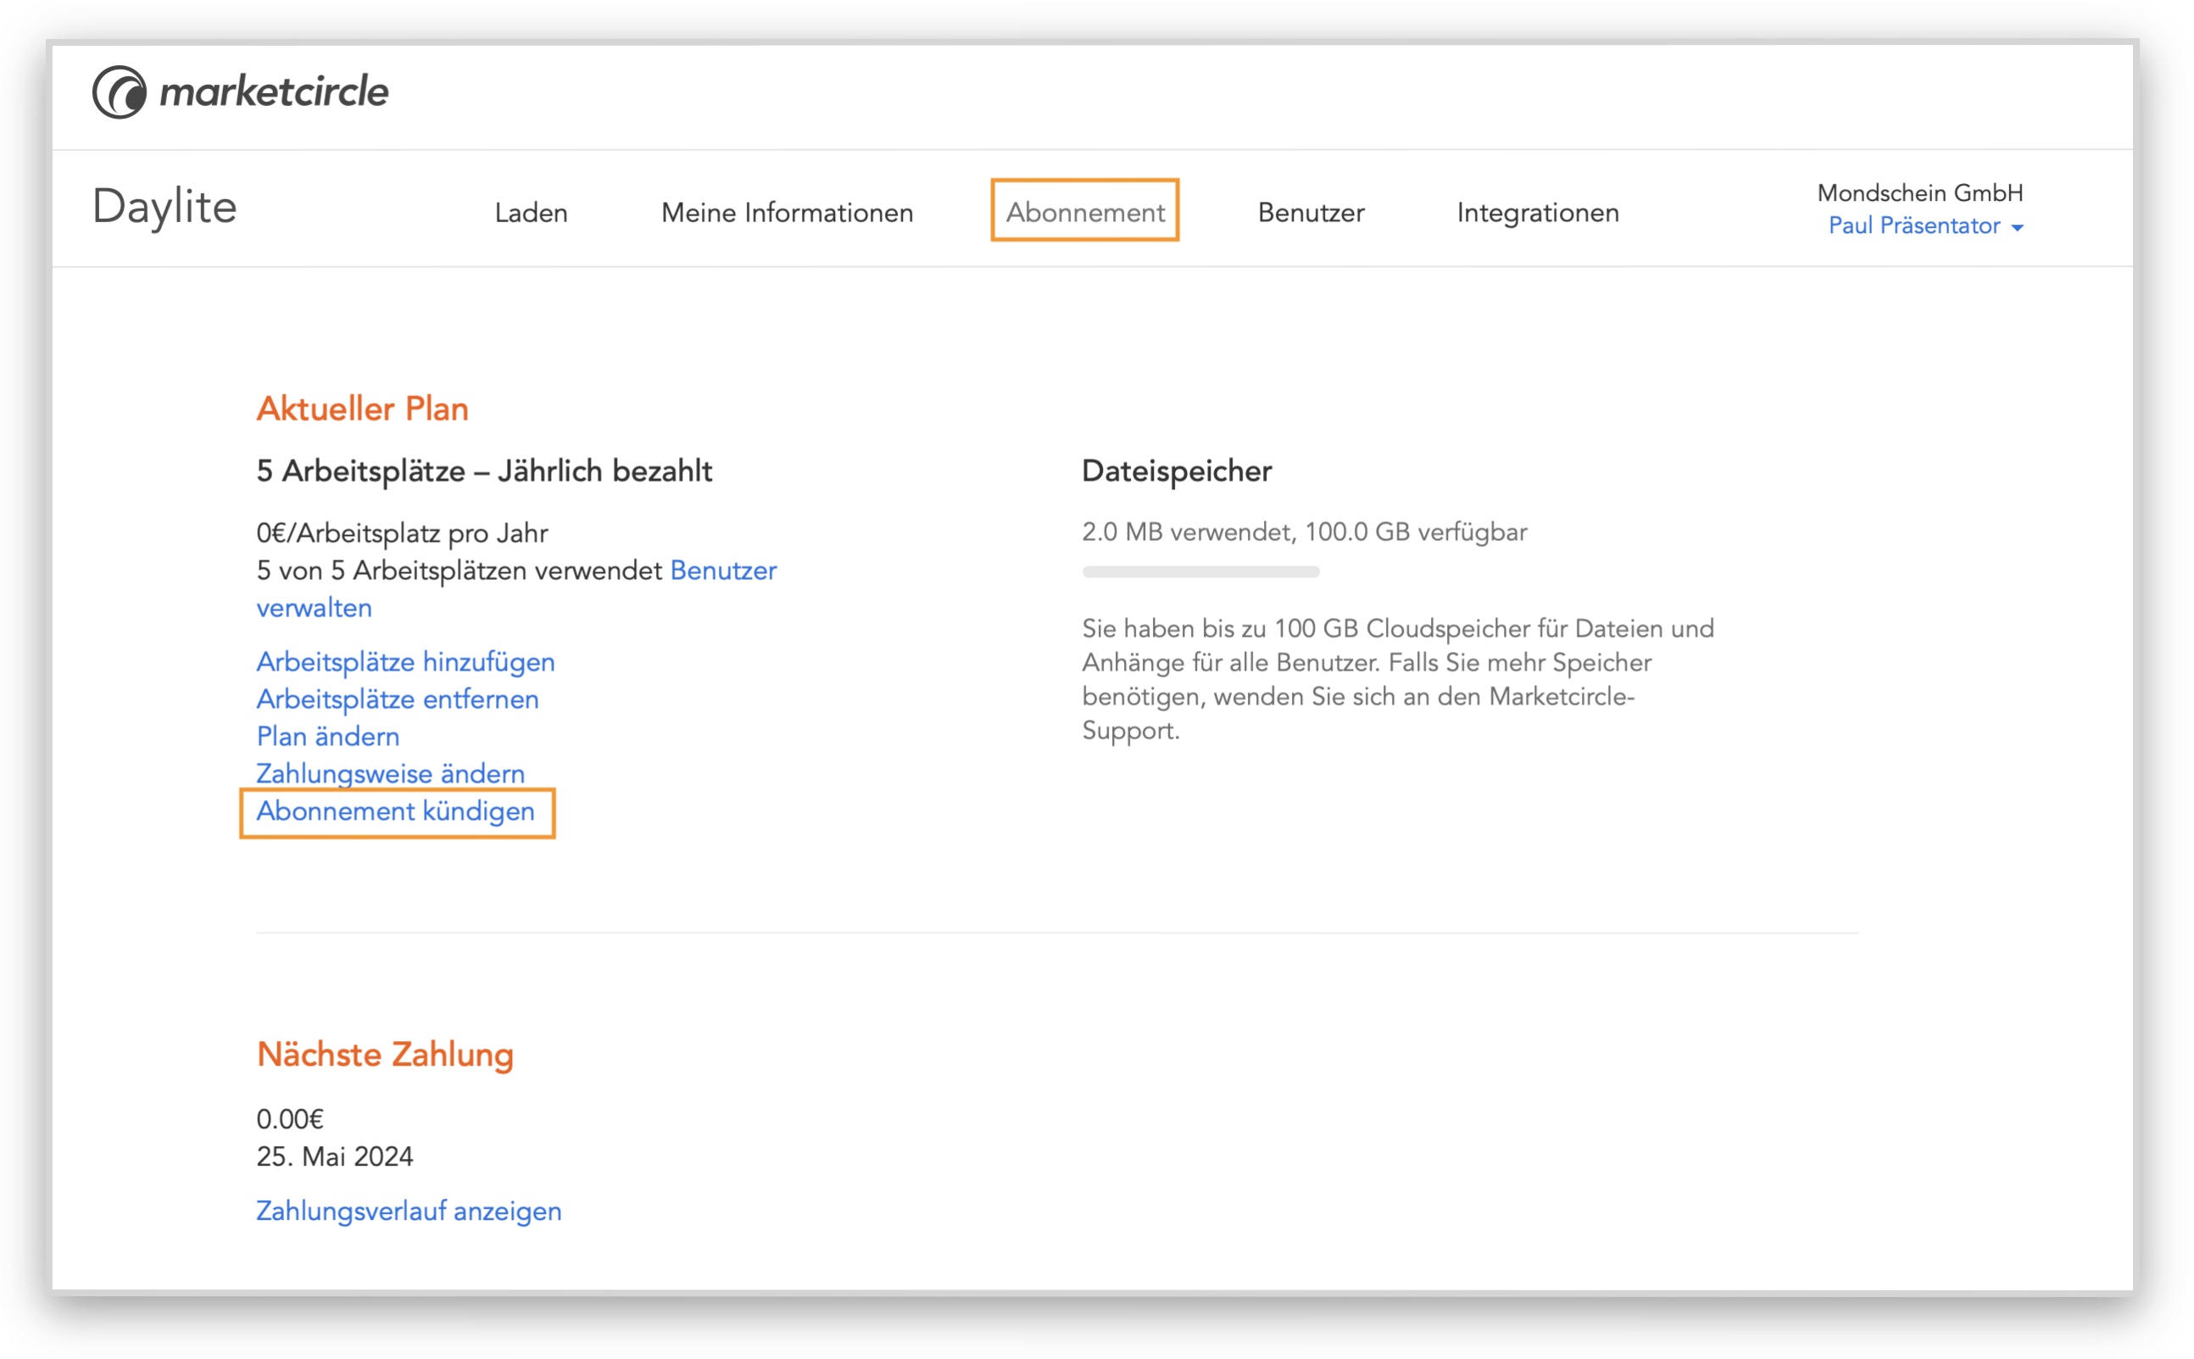Open the Laden tab

coord(532,213)
